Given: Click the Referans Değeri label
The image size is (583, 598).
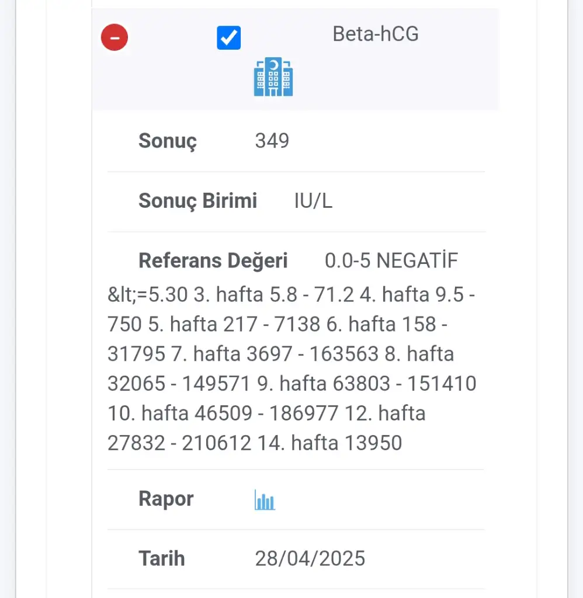Looking at the screenshot, I should (213, 260).
